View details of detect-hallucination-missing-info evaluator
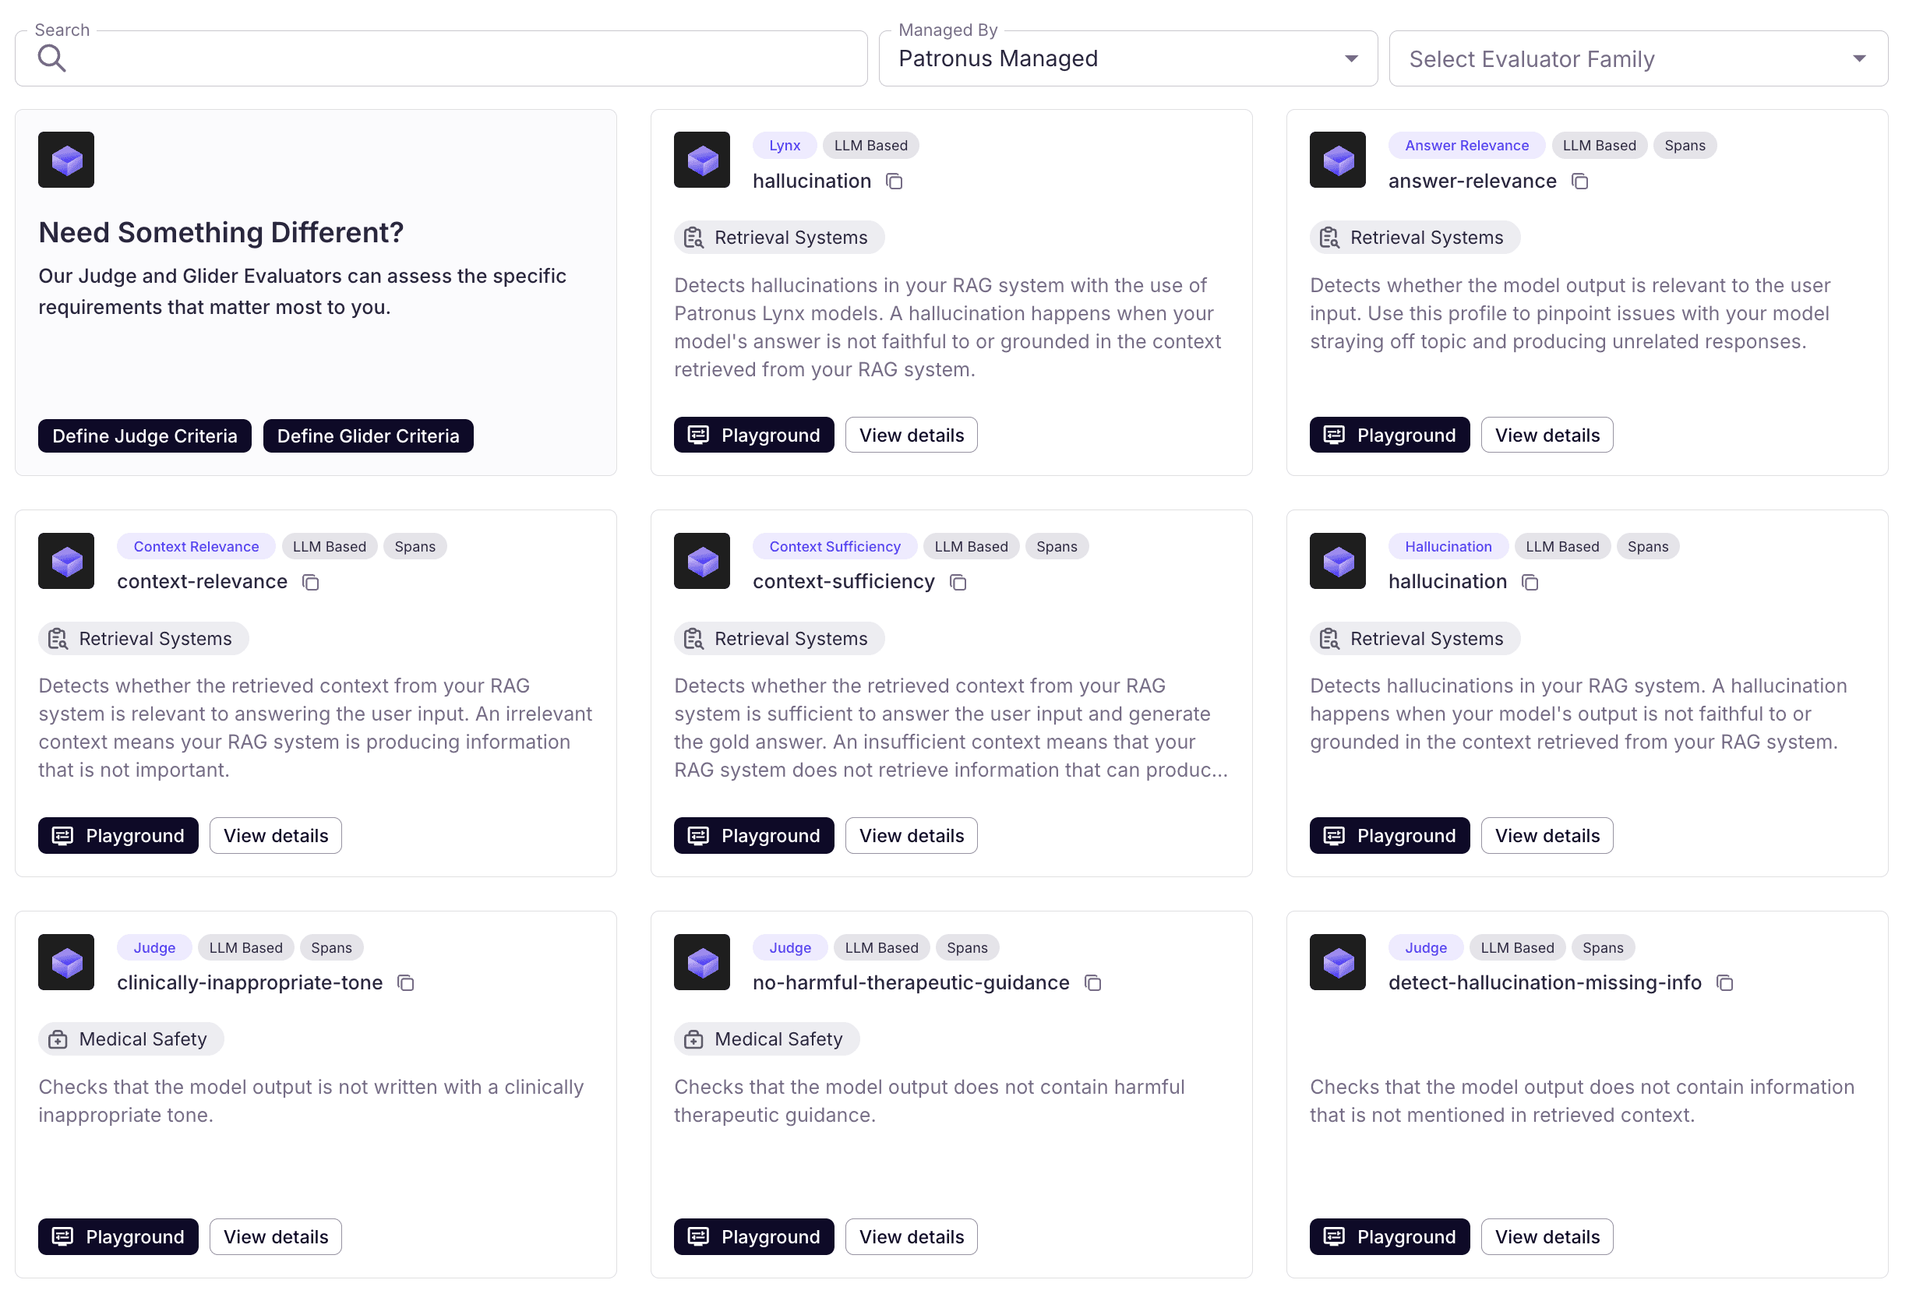 tap(1547, 1237)
